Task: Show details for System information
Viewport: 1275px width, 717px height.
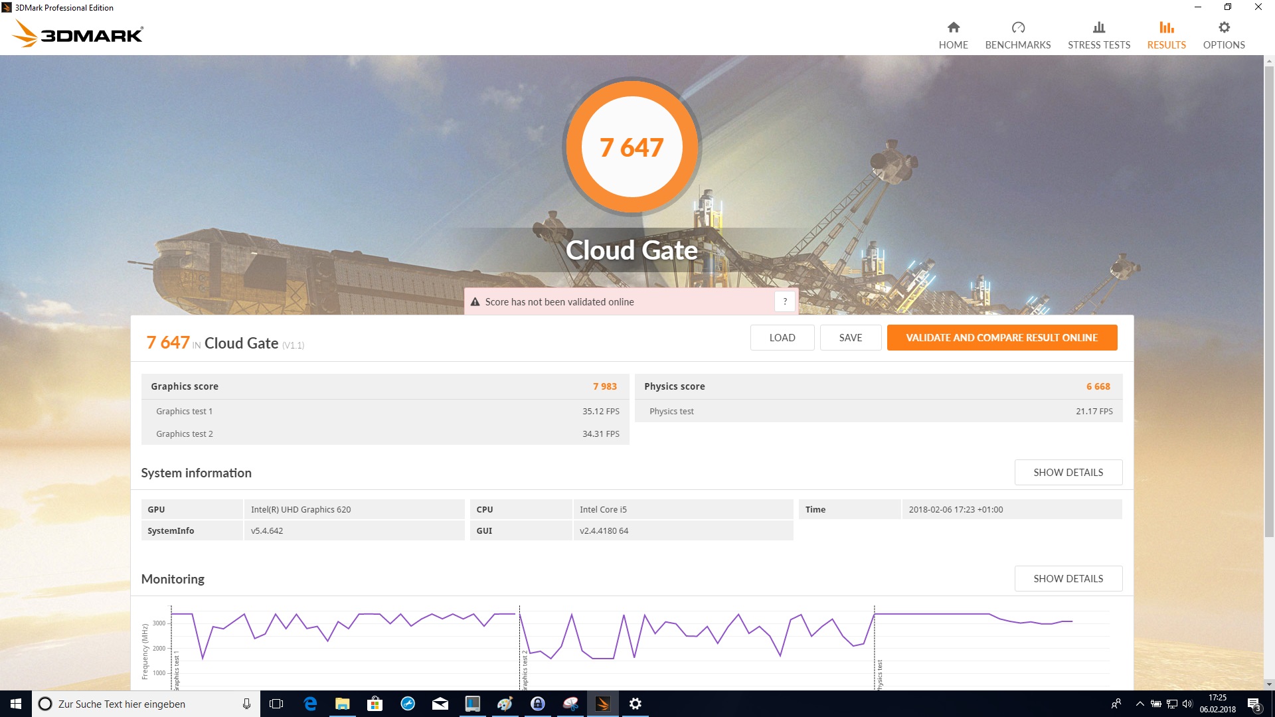Action: click(x=1068, y=472)
